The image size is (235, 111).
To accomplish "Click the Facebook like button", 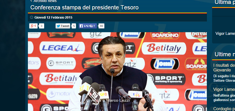I will pos(88,26).
